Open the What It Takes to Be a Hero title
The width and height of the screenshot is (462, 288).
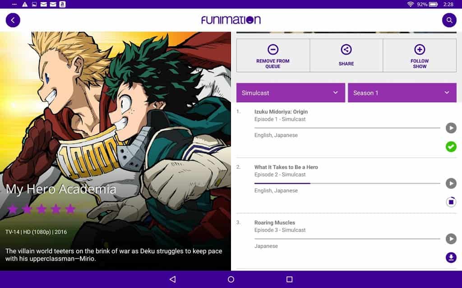286,167
